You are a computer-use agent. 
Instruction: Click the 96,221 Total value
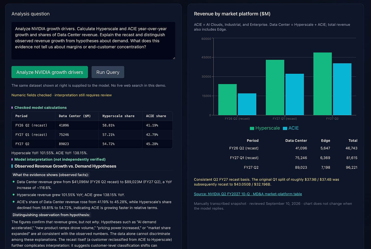click(x=352, y=168)
